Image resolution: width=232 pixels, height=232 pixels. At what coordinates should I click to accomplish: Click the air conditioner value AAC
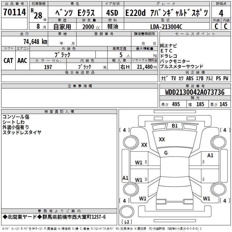[22, 61]
